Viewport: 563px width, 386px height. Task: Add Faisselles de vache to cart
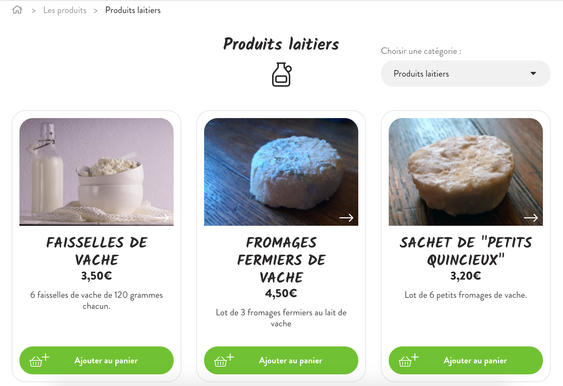point(97,360)
